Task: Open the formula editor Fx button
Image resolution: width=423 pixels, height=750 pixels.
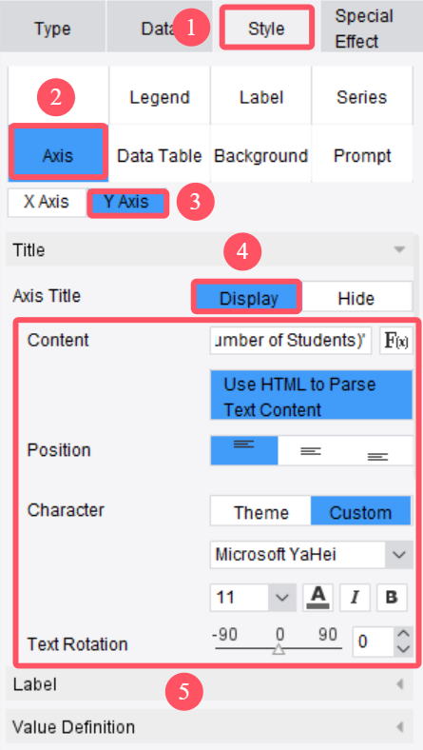Action: (396, 341)
